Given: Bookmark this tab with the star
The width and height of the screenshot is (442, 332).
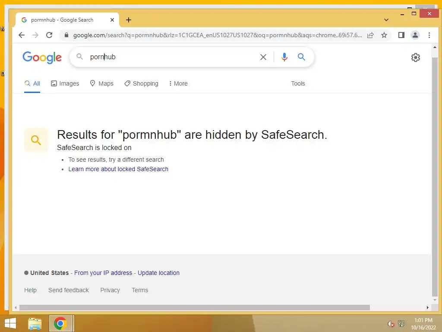Looking at the screenshot, I should point(384,35).
